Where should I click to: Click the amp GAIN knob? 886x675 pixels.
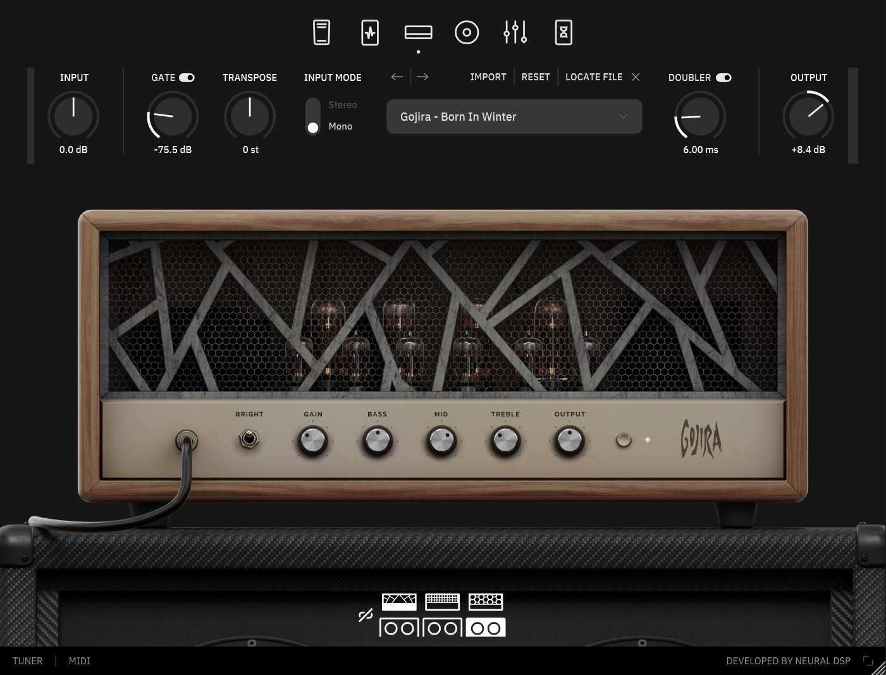(x=313, y=441)
